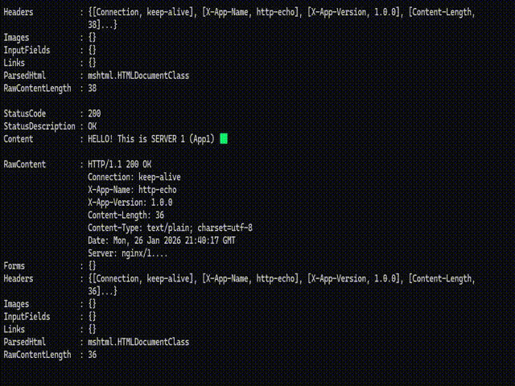Click the topmost Headers label
The height and width of the screenshot is (386, 515).
pos(20,13)
